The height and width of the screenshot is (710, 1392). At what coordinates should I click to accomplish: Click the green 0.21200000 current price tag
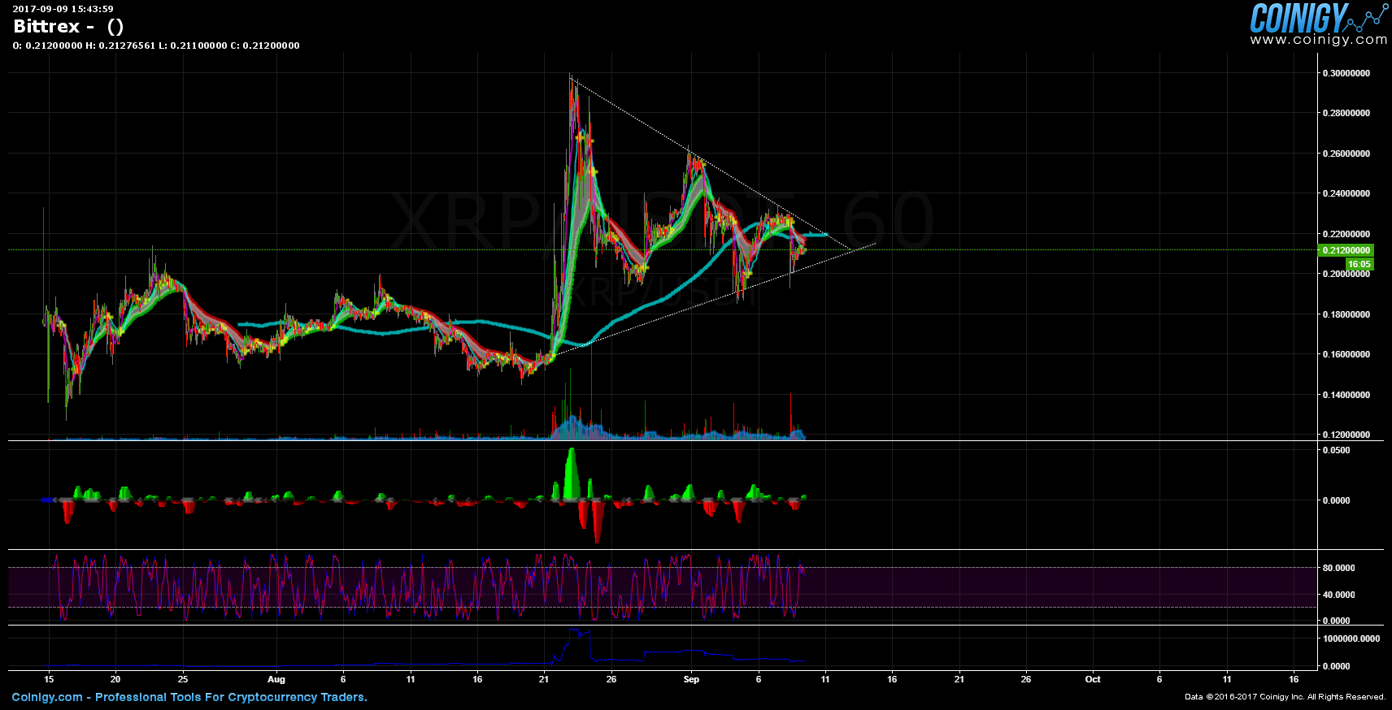(x=1346, y=250)
